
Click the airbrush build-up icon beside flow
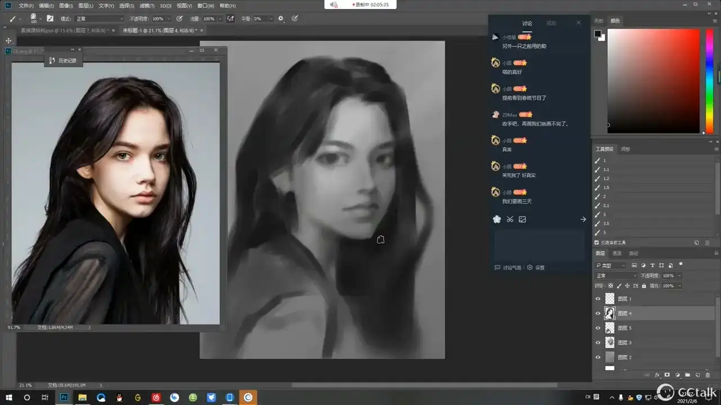pos(230,19)
